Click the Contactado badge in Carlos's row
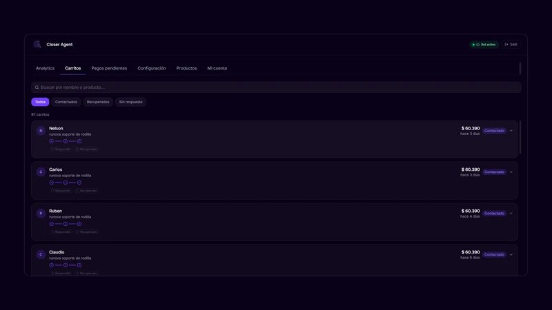Screen dimensions: 552x310 point(494,172)
